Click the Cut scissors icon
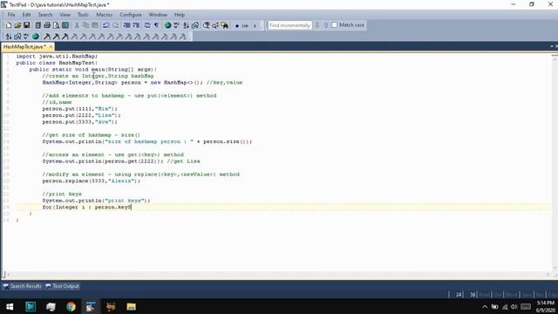Viewport: 558px width, 314px height. [77, 25]
